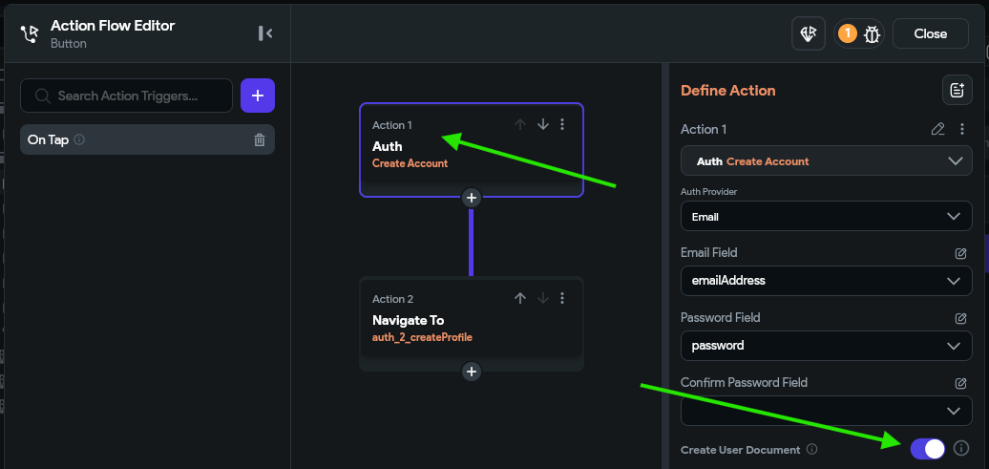Edit Email Field variable icon
Viewport: 989px width, 469px height.
tap(960, 253)
